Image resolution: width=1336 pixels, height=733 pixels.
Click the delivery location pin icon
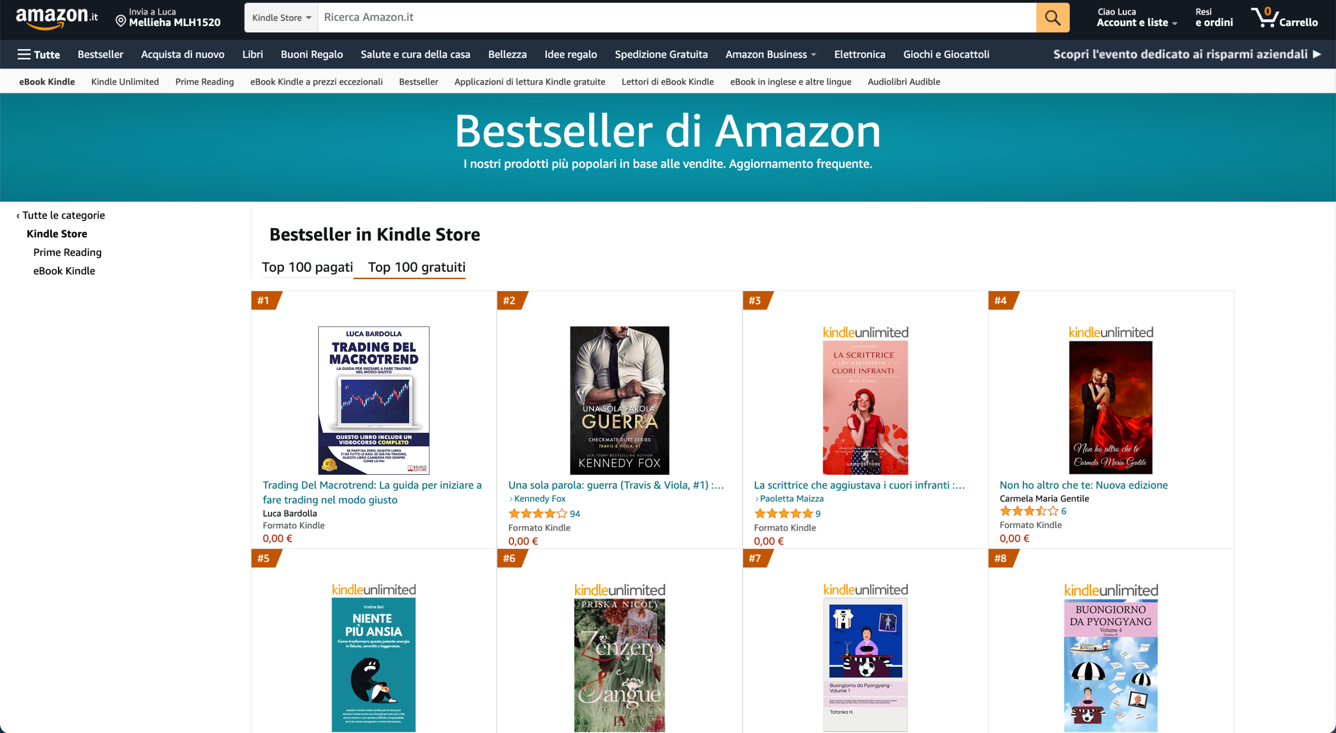pyautogui.click(x=121, y=21)
